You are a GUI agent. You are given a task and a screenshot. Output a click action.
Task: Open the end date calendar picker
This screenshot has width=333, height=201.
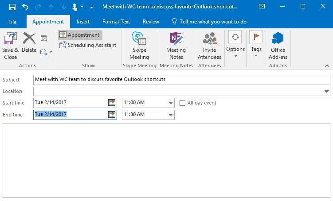point(112,115)
